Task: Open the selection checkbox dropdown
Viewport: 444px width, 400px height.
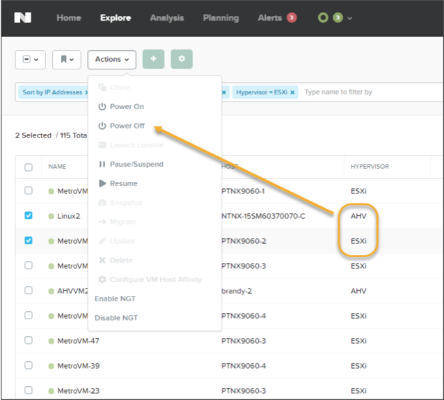Action: coord(31,60)
